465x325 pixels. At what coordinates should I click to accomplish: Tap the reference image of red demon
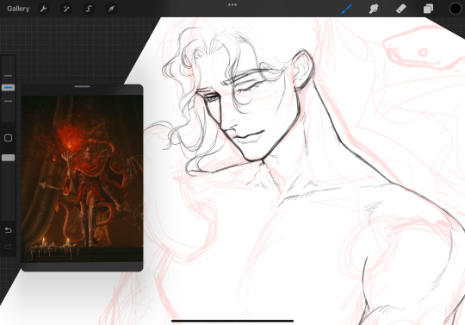82,178
